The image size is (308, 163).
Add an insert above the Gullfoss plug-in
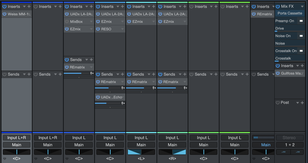tap(302, 66)
